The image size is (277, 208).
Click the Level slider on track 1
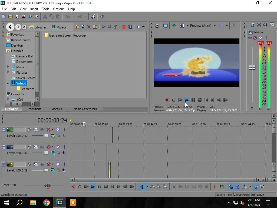pyautogui.click(x=46, y=135)
